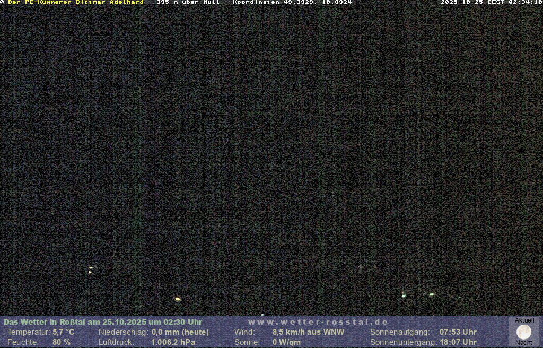Click the Niederschlag value 0,0 mm (heute)
Image resolution: width=543 pixels, height=348 pixels.
tap(180, 332)
